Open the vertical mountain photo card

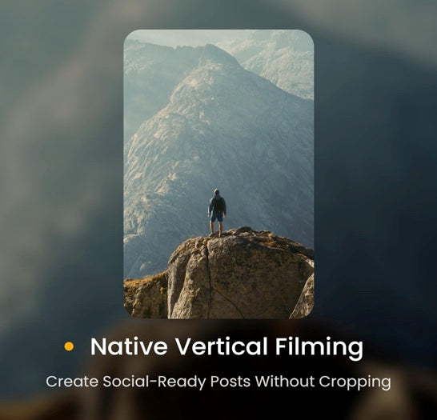tap(218, 174)
